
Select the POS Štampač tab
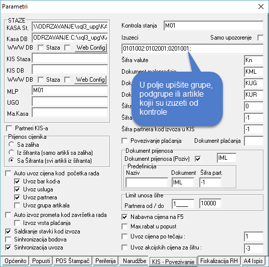73,261
